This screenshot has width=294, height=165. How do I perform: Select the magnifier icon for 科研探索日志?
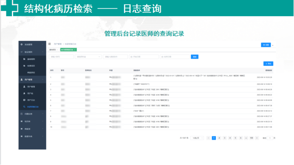click(24, 107)
